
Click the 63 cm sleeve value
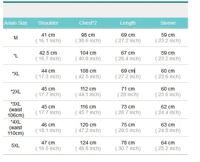pos(168,125)
